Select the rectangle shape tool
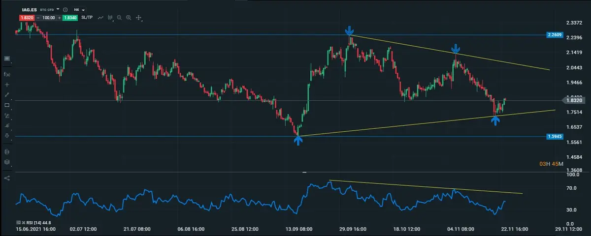Image resolution: width=591 pixels, height=236 pixels. coord(7,105)
